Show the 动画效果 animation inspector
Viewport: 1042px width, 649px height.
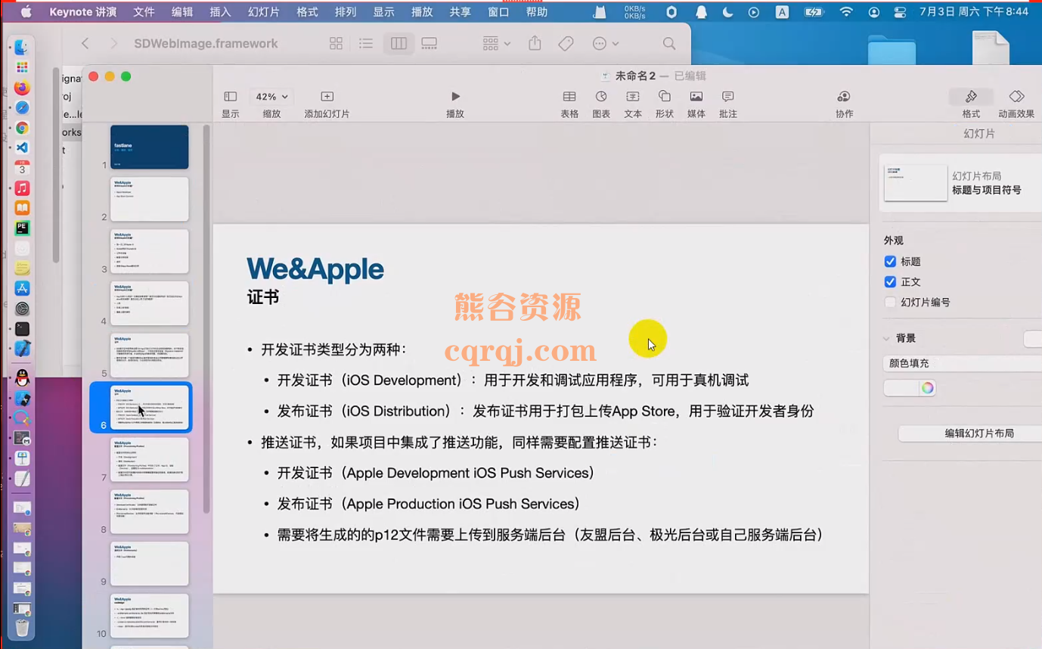[x=1016, y=104]
